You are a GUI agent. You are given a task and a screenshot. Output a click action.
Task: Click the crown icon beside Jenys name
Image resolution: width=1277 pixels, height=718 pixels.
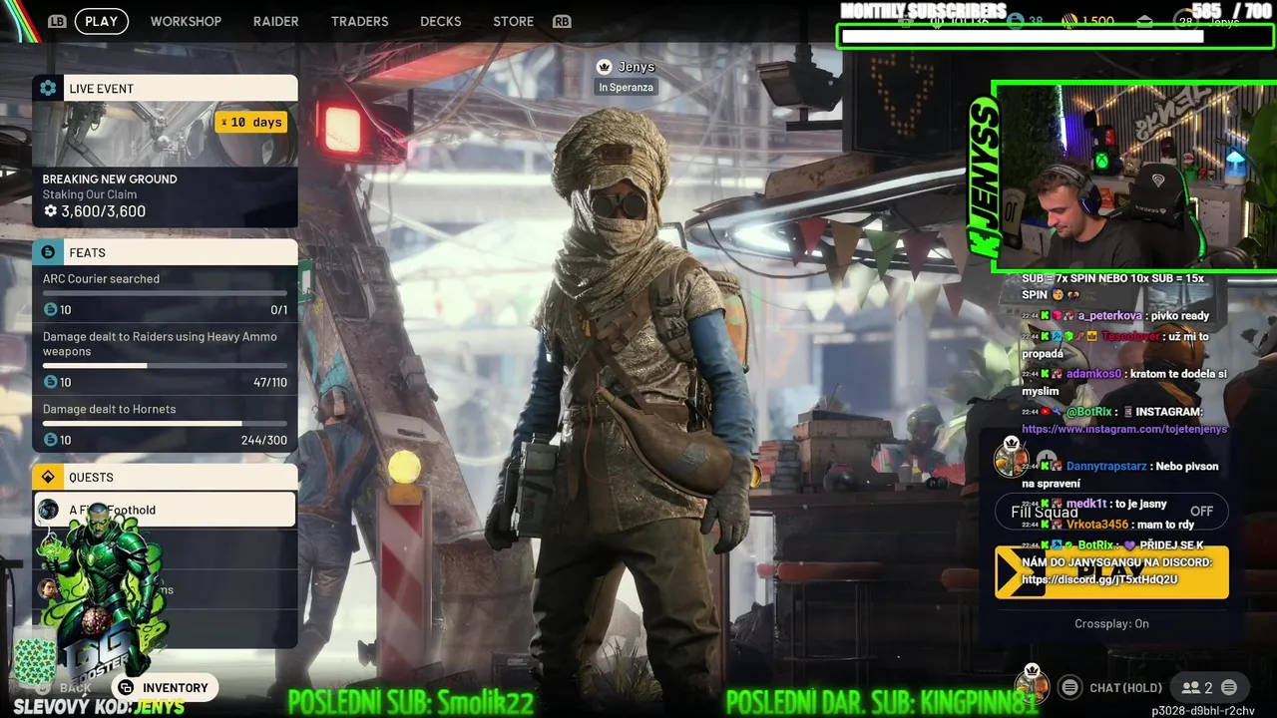tap(604, 67)
